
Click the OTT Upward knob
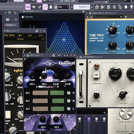click(42, 119)
